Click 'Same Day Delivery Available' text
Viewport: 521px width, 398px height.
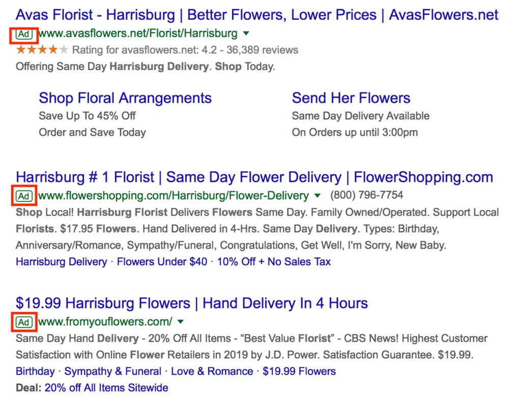tap(361, 116)
